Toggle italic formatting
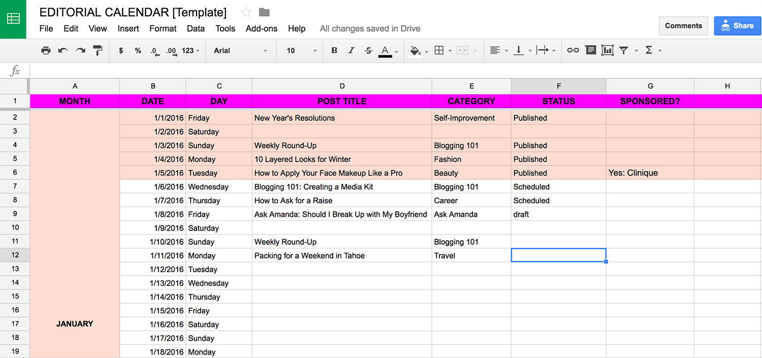This screenshot has width=762, height=358. [x=352, y=50]
